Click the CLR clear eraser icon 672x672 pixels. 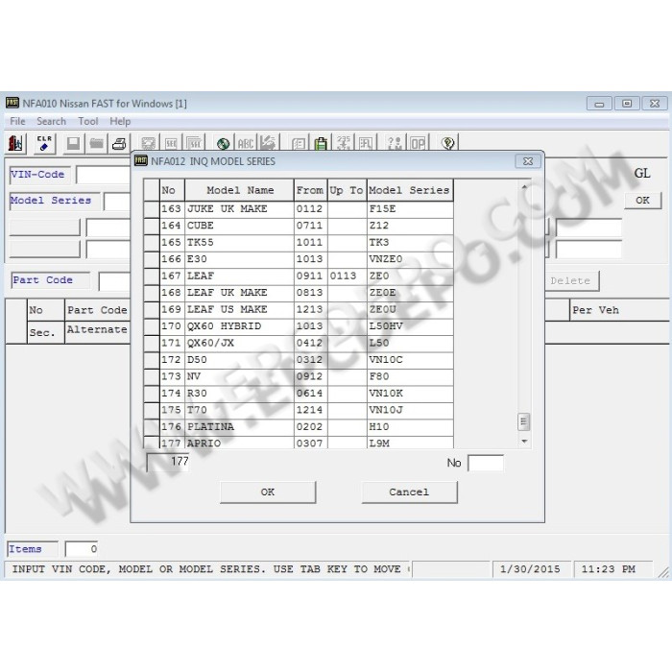pos(44,143)
